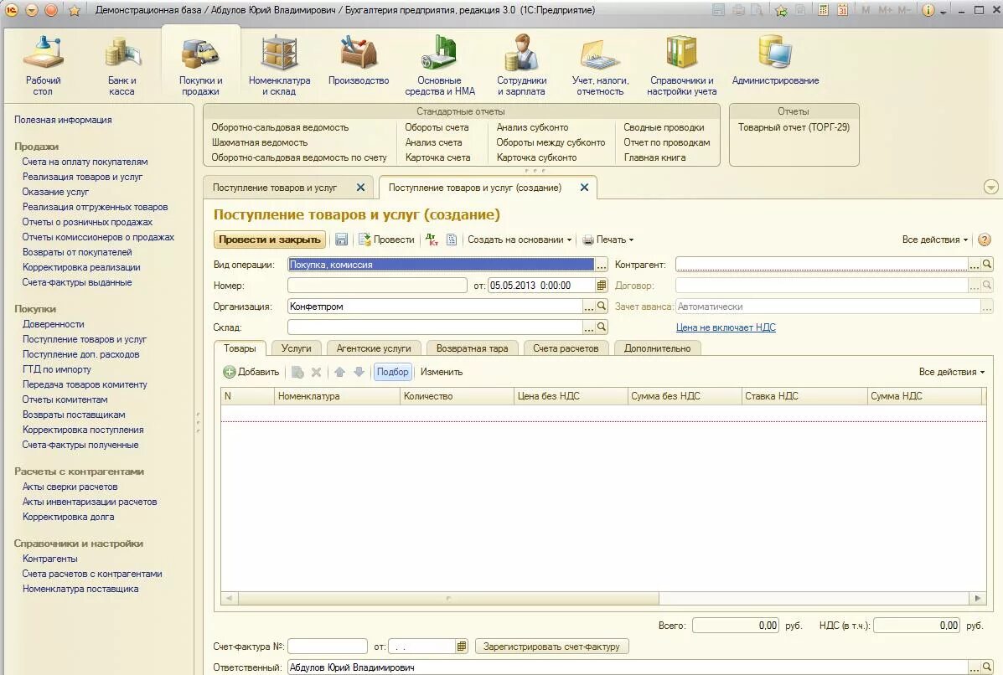
Task: Open Все действия menu above goods table
Action: 951,372
